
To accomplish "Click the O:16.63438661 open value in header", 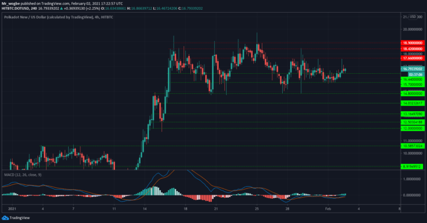I will tap(114, 9).
